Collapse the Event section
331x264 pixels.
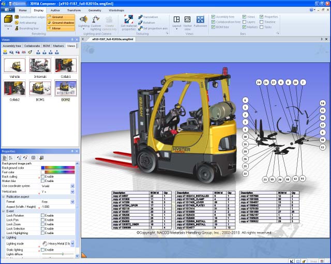4,211
